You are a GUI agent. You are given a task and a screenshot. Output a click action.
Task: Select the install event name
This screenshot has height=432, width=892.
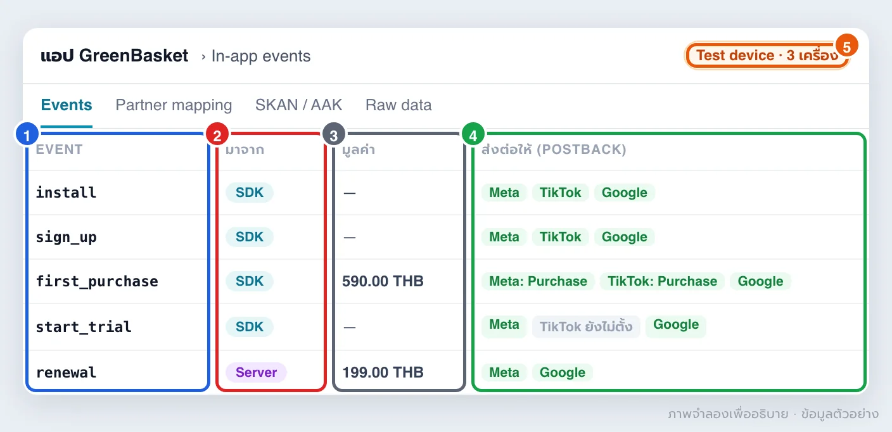click(x=66, y=193)
